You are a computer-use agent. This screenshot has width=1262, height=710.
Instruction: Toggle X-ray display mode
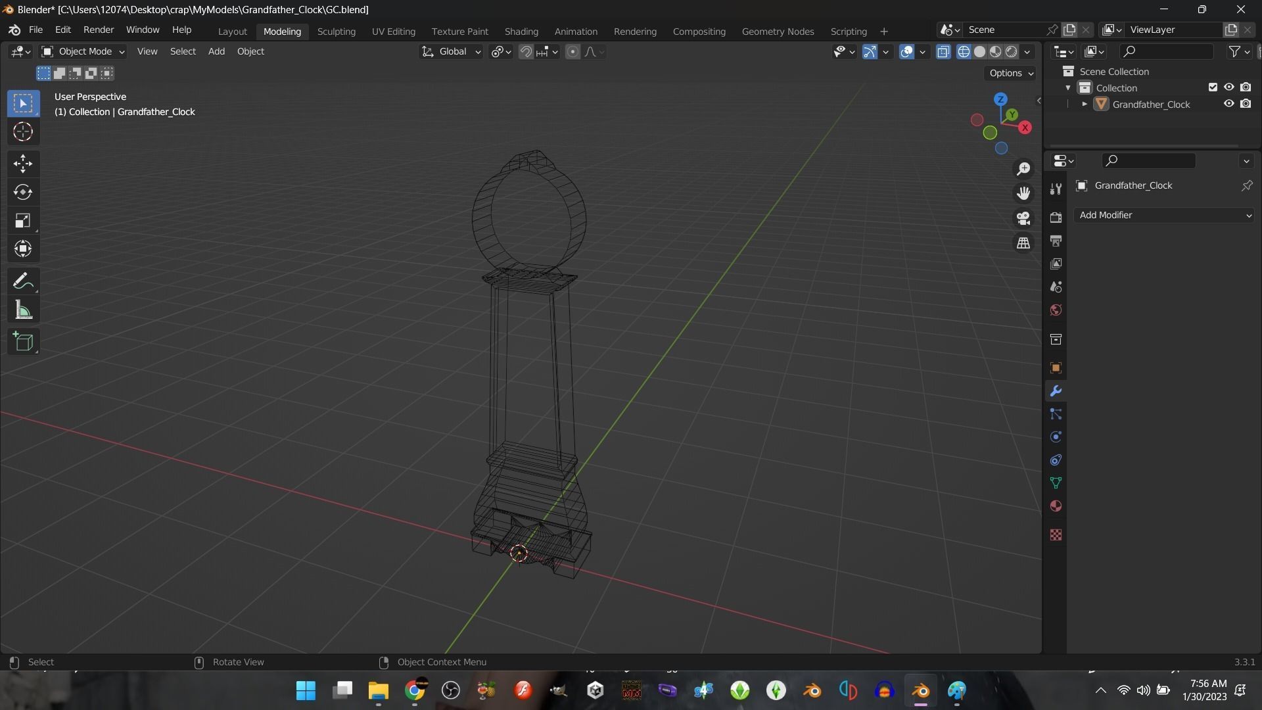pyautogui.click(x=943, y=51)
